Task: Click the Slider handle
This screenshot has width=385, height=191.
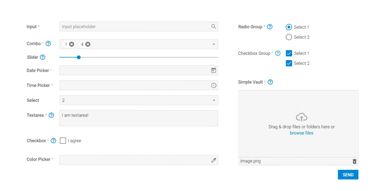Action: pyautogui.click(x=79, y=57)
